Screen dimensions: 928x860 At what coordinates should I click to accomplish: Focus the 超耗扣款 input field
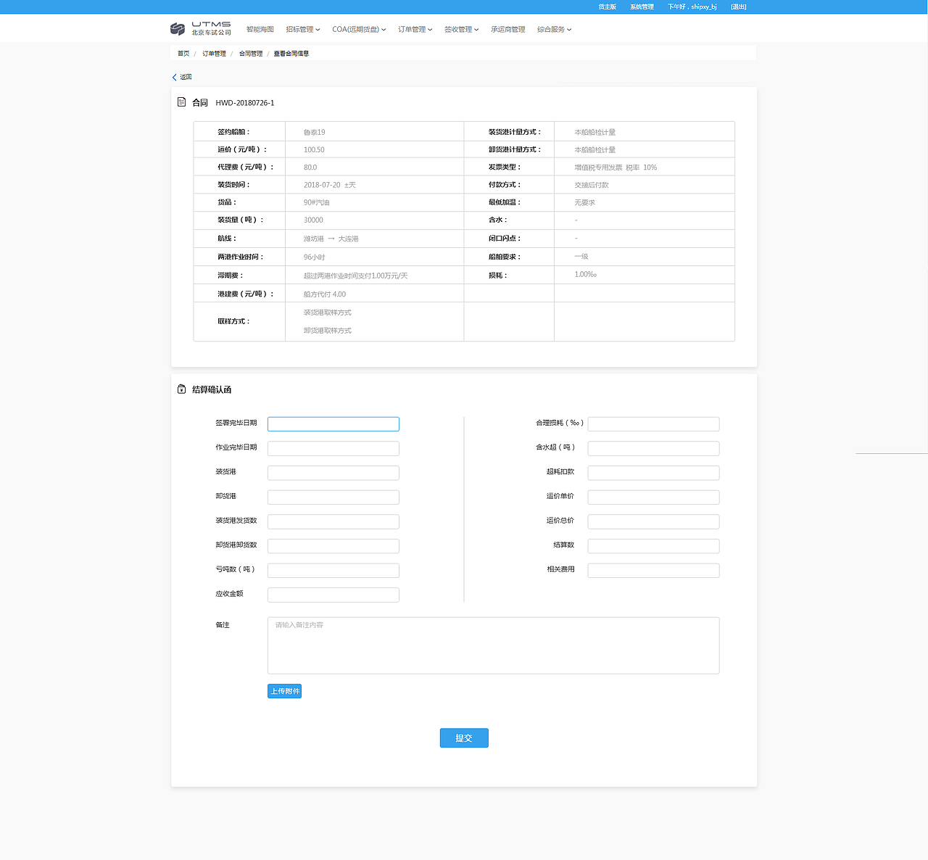point(653,473)
